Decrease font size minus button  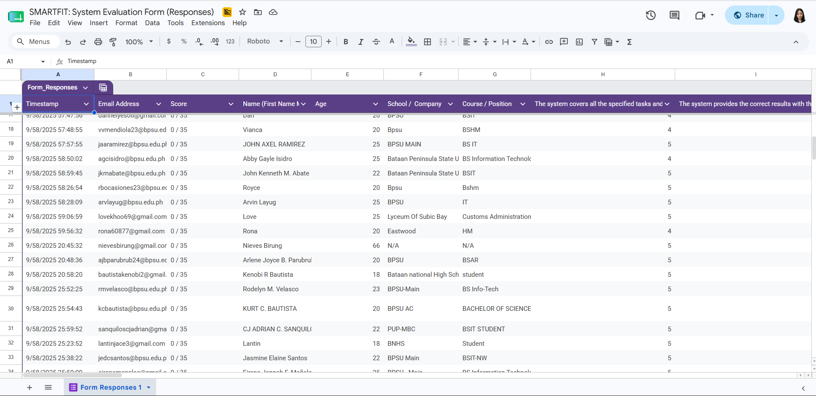tap(298, 42)
